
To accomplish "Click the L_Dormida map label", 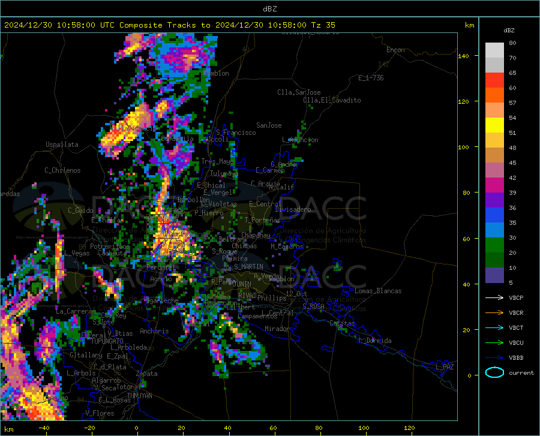I will click(375, 341).
